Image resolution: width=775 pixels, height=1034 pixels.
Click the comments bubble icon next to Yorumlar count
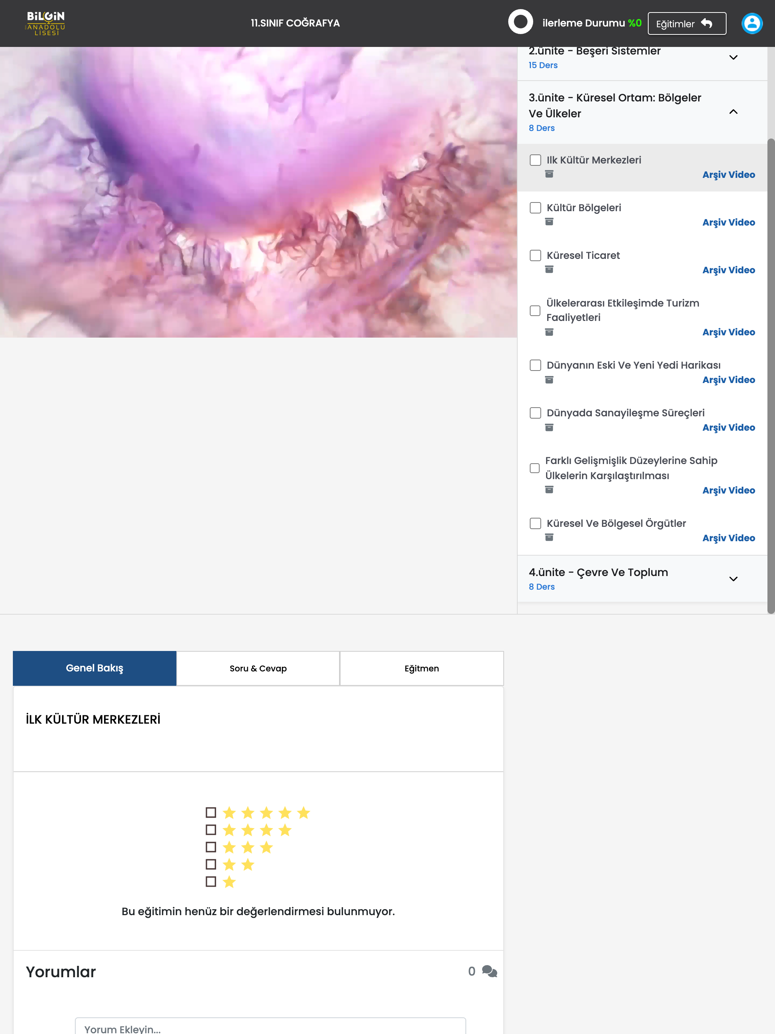[x=489, y=971]
